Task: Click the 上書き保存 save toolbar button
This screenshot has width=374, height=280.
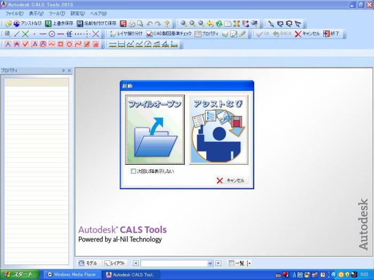Action: pos(59,23)
